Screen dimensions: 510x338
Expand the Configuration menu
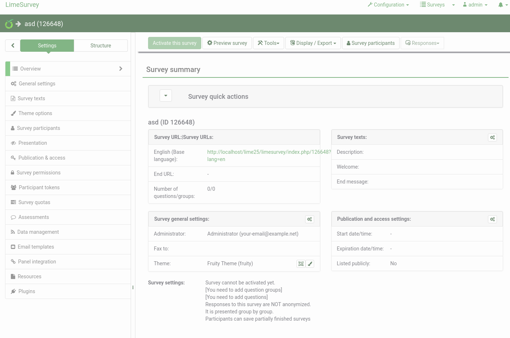(388, 5)
